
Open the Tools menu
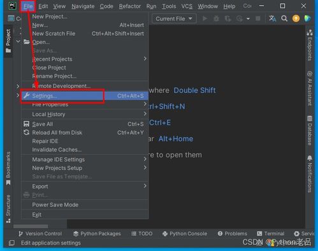(169, 6)
